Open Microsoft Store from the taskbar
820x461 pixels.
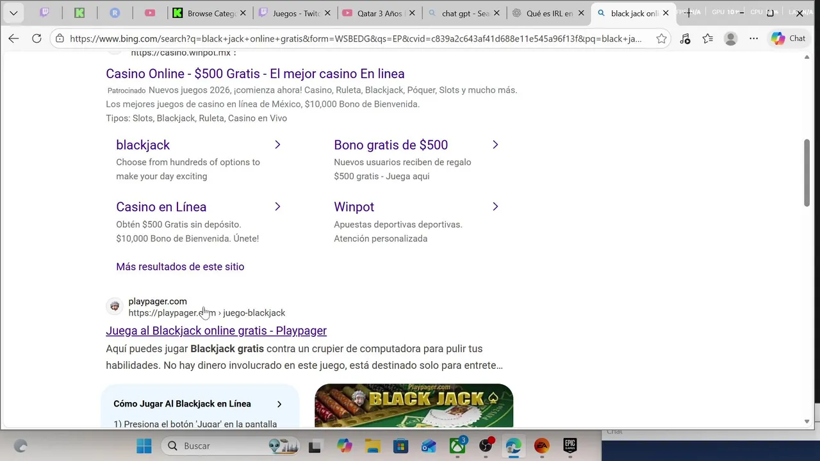pos(400,446)
